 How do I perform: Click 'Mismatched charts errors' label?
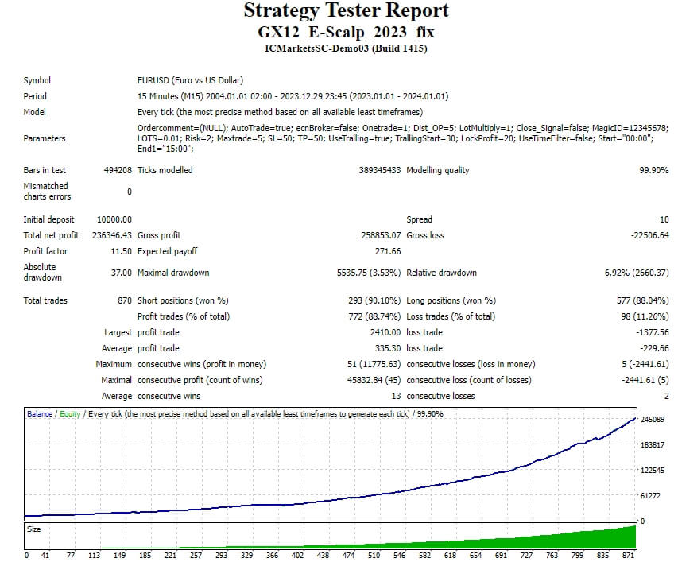pyautogui.click(x=47, y=191)
